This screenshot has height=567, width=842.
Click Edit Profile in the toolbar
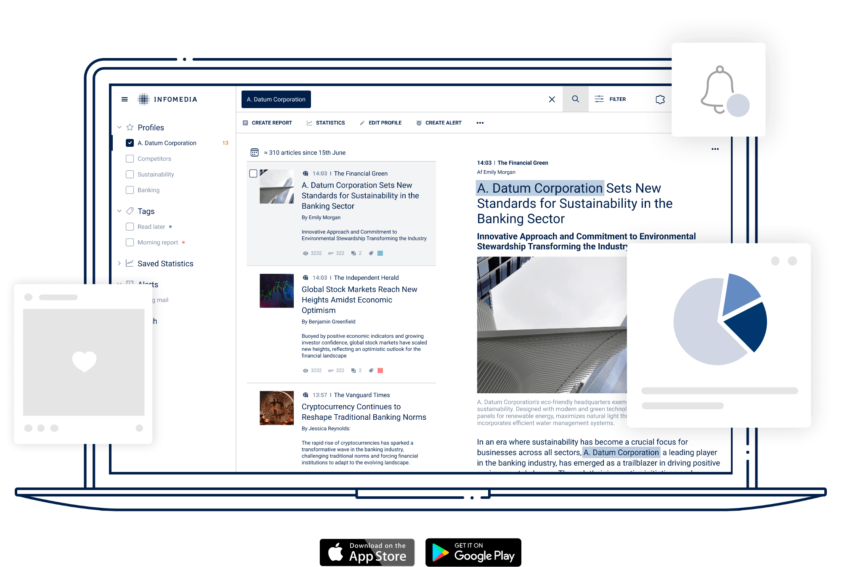[x=380, y=123]
